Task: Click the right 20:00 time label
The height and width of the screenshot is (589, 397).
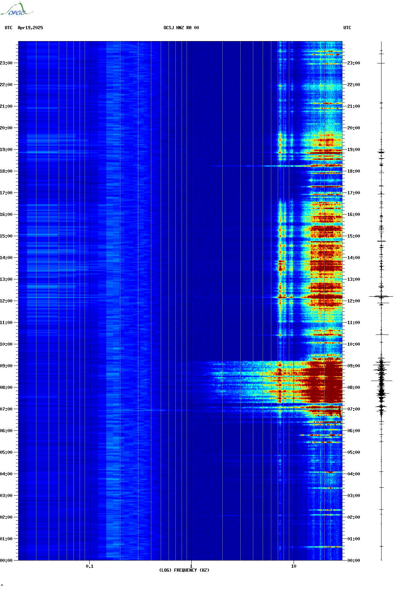Action: pos(354,128)
